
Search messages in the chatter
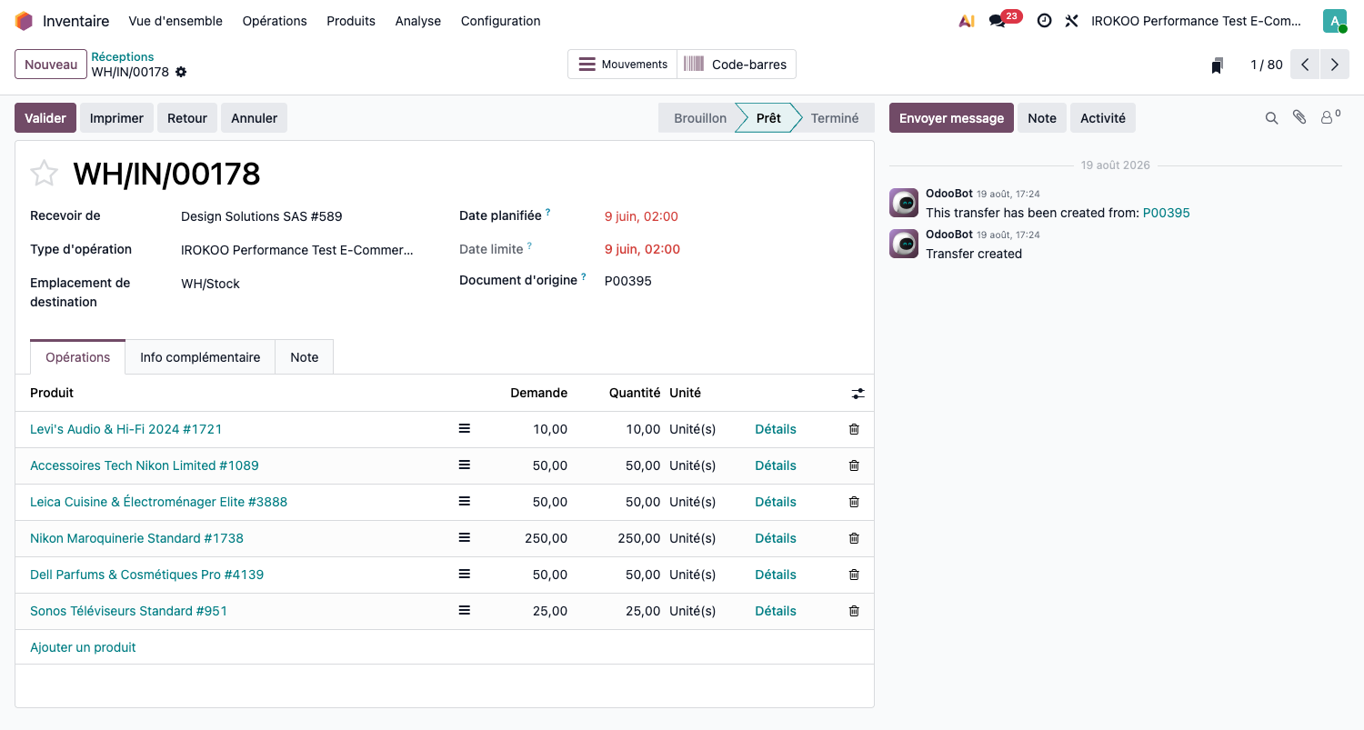(x=1271, y=118)
